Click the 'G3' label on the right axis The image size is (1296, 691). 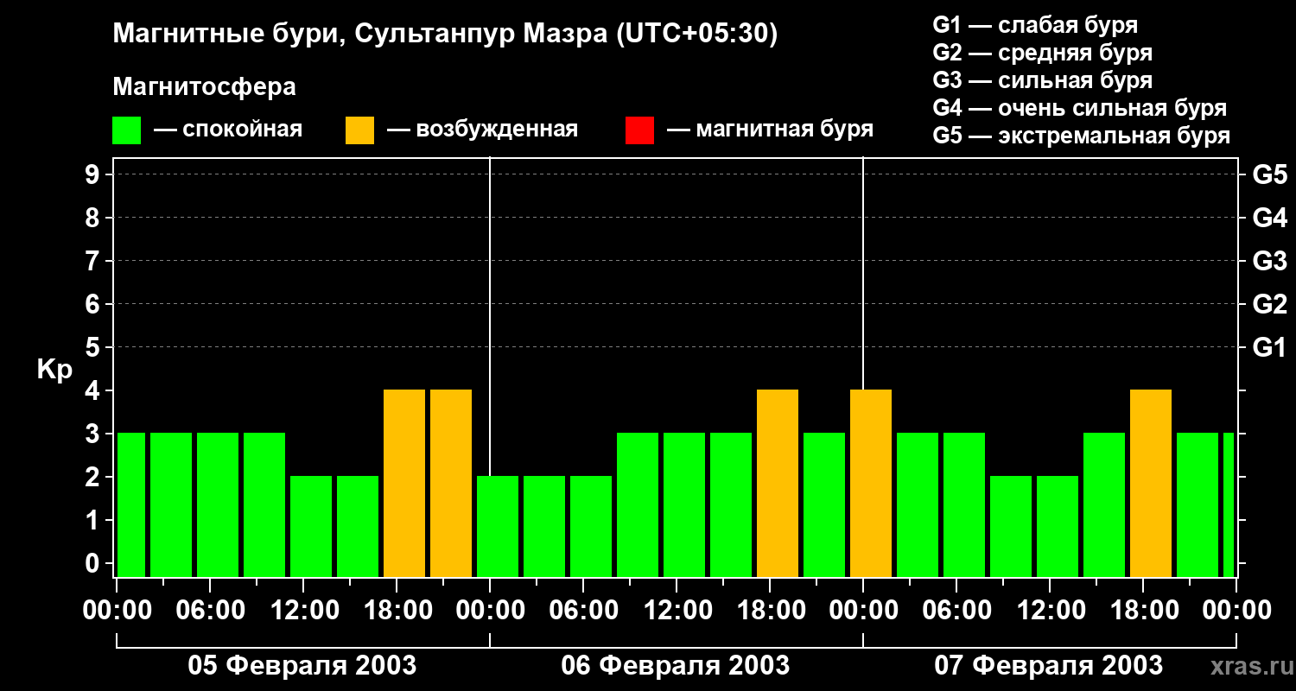click(x=1269, y=261)
